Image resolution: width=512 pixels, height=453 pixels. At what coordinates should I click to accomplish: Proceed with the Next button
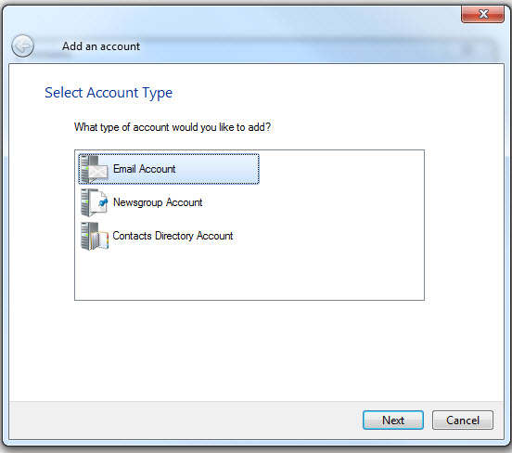[x=393, y=420]
